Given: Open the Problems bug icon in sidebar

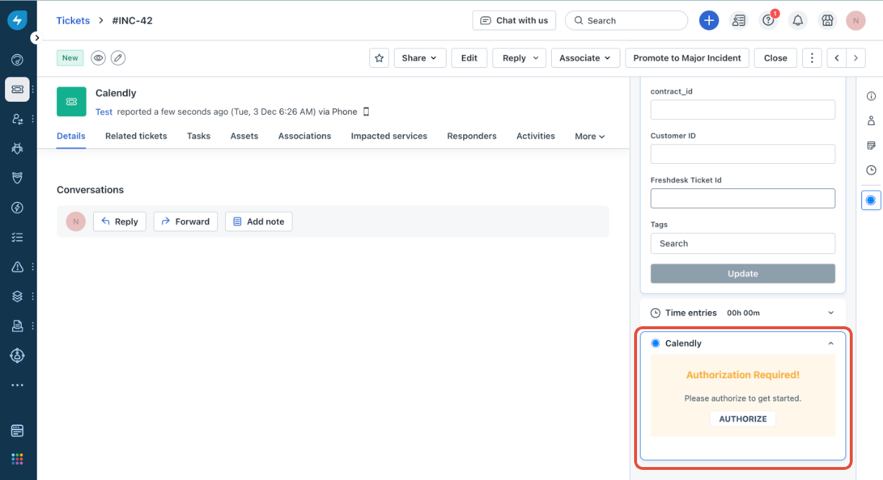Looking at the screenshot, I should 17,148.
